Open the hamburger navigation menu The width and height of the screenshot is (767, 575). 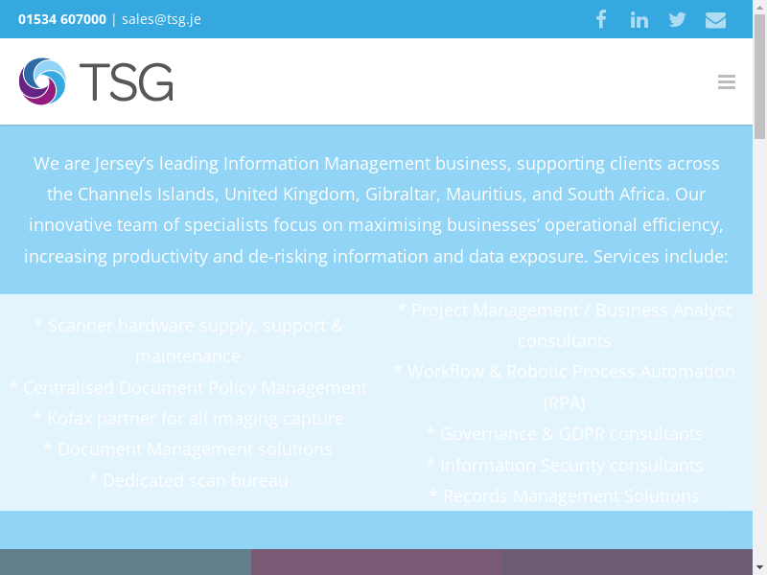click(x=727, y=82)
